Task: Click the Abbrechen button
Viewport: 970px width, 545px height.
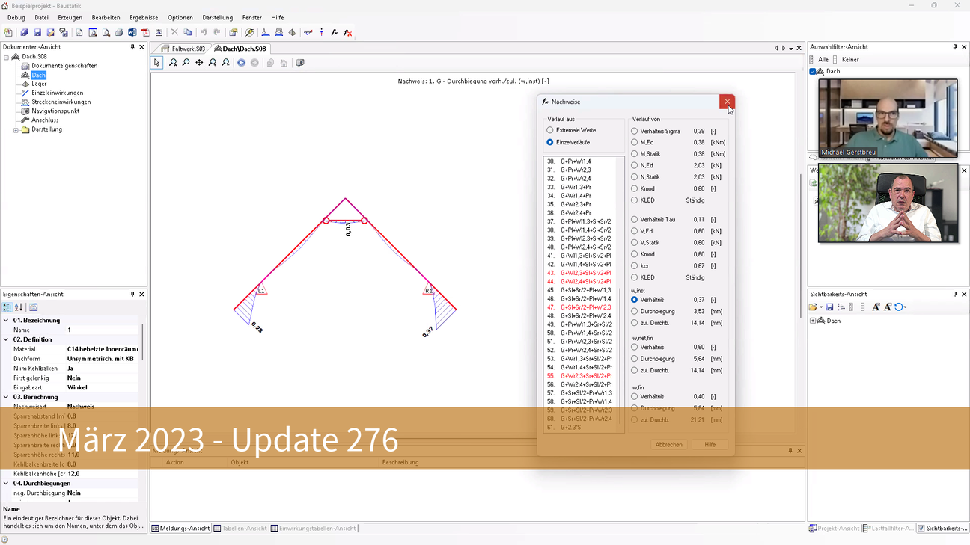Action: [668, 445]
